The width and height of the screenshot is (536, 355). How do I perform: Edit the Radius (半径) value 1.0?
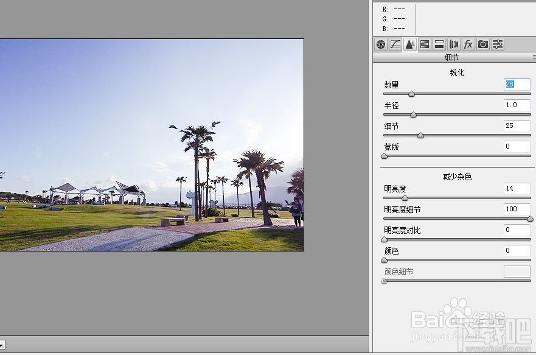517,105
